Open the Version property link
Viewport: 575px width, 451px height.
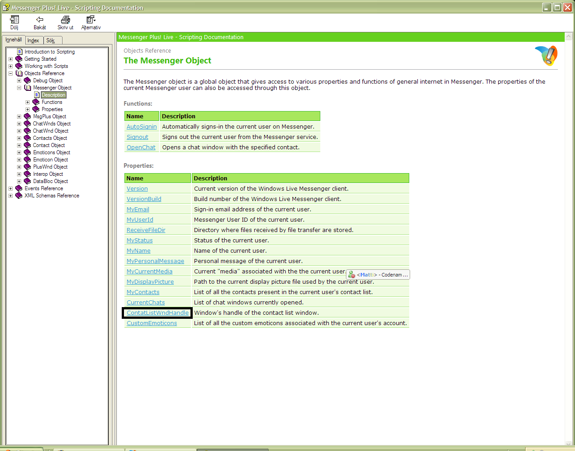(x=137, y=189)
